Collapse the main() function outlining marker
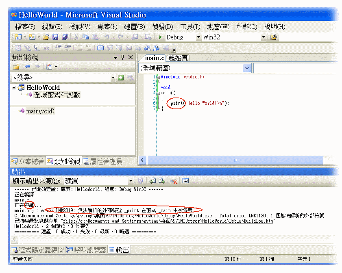Viewport: 342px width, 273px height. click(158, 93)
